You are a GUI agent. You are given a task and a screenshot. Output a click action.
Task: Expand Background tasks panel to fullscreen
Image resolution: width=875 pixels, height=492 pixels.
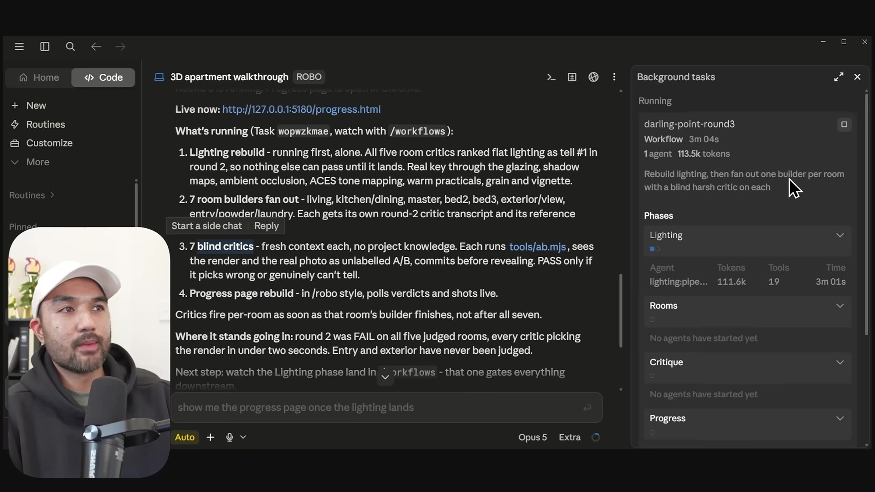pyautogui.click(x=839, y=77)
